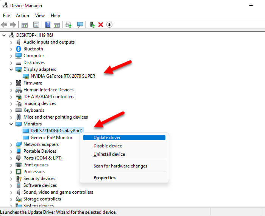265x216 pixels.
Task: Choose Disable device from context menu
Action: tap(108, 146)
